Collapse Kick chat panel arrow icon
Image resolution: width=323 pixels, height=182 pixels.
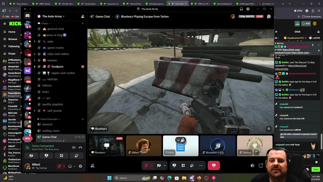coord(276,32)
